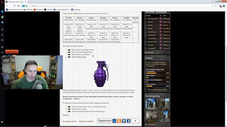The height and width of the screenshot is (127, 227).
Task: Share via VKontakte icon
Action: (124, 121)
